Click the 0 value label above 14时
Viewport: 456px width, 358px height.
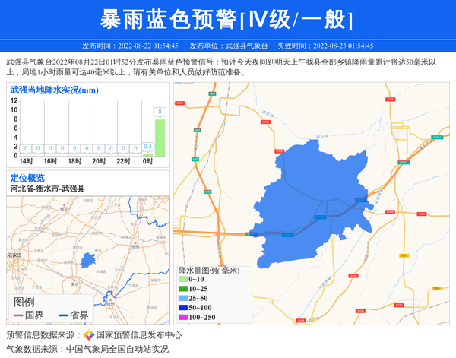(x=26, y=148)
